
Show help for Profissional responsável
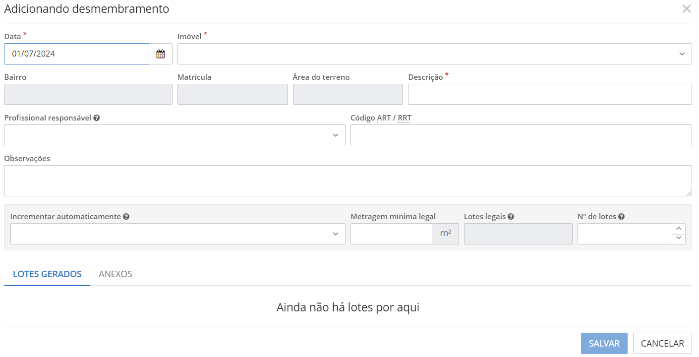[97, 118]
